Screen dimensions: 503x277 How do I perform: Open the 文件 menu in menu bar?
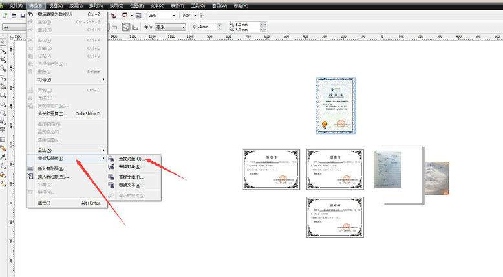tap(16, 5)
